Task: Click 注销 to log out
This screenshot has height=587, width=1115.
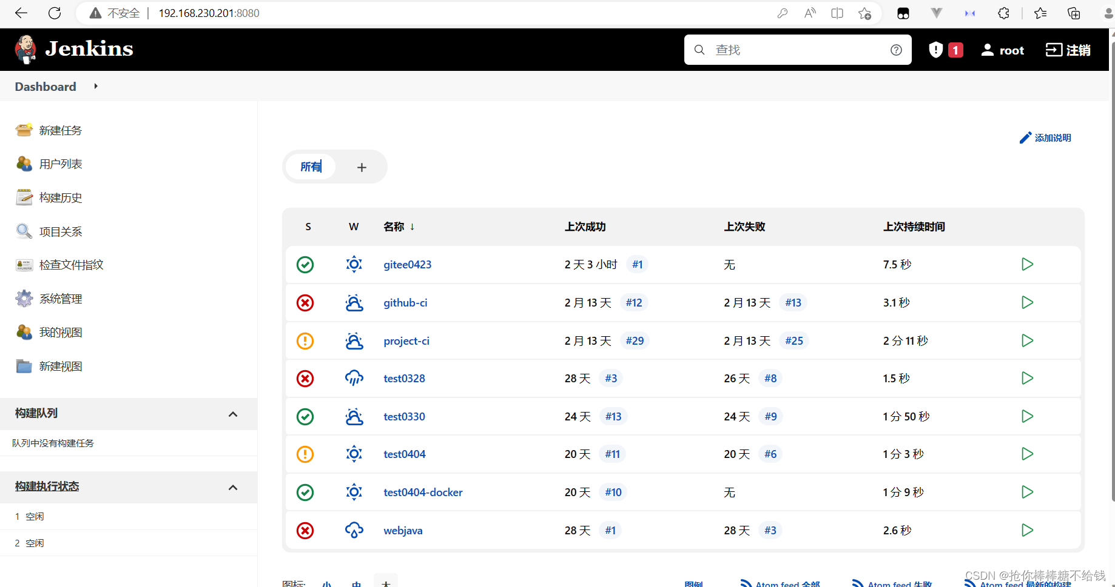Action: click(x=1068, y=50)
